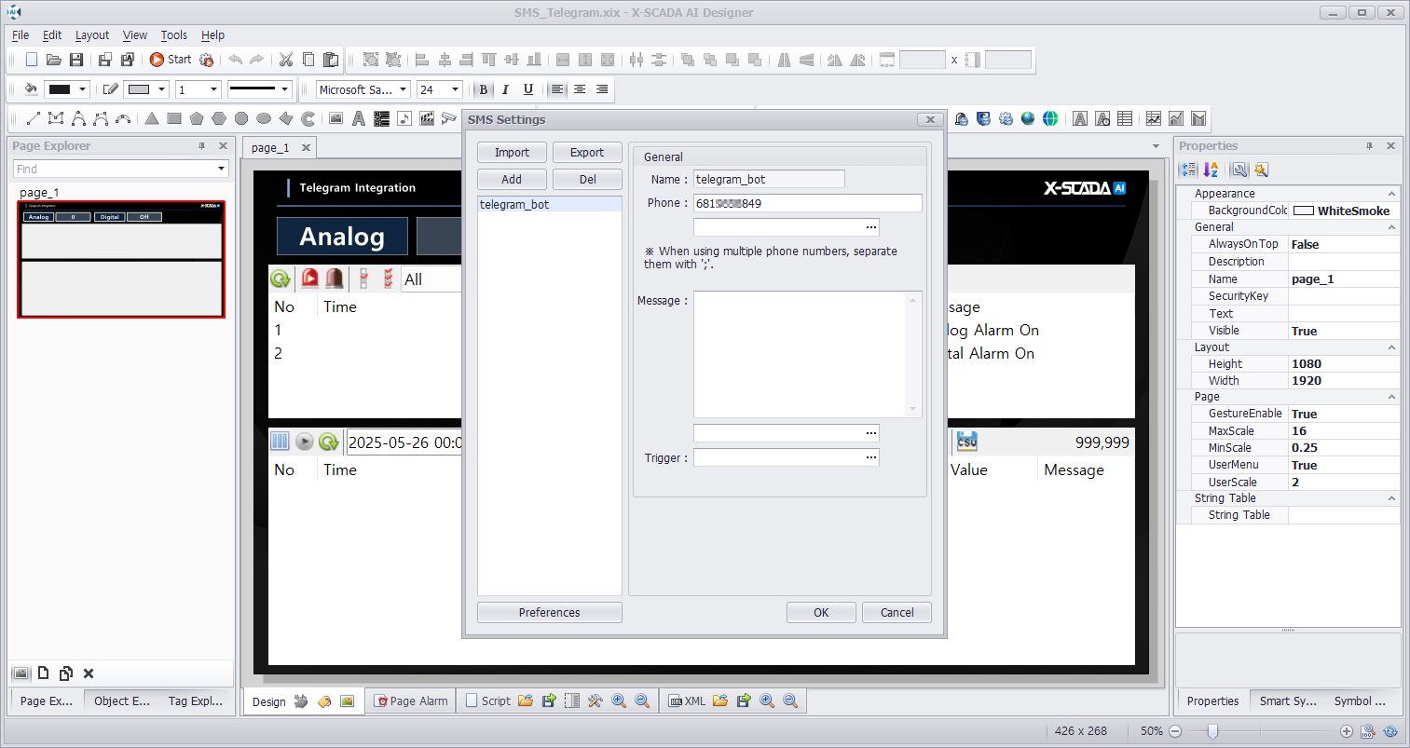
Task: Open the document tabs list dropdown arrow
Action: 1156,147
